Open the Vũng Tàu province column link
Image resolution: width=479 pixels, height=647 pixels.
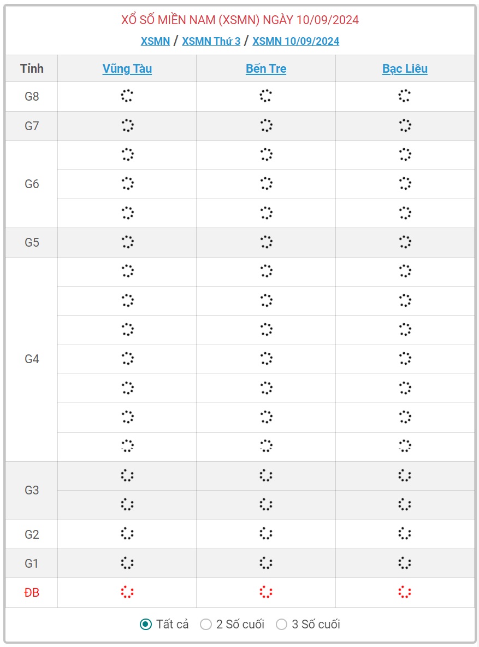pos(127,69)
